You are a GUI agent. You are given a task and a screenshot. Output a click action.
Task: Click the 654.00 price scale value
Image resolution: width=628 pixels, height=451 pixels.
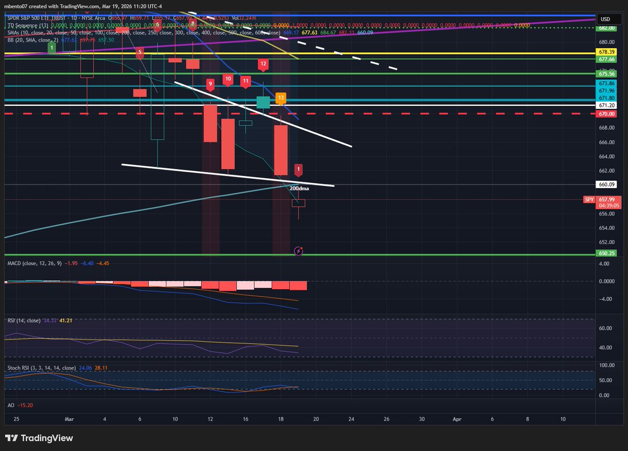[x=607, y=227]
